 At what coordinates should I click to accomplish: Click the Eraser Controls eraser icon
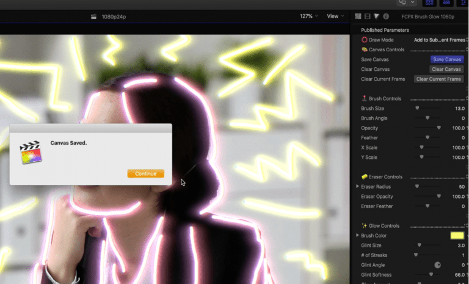[x=365, y=177]
